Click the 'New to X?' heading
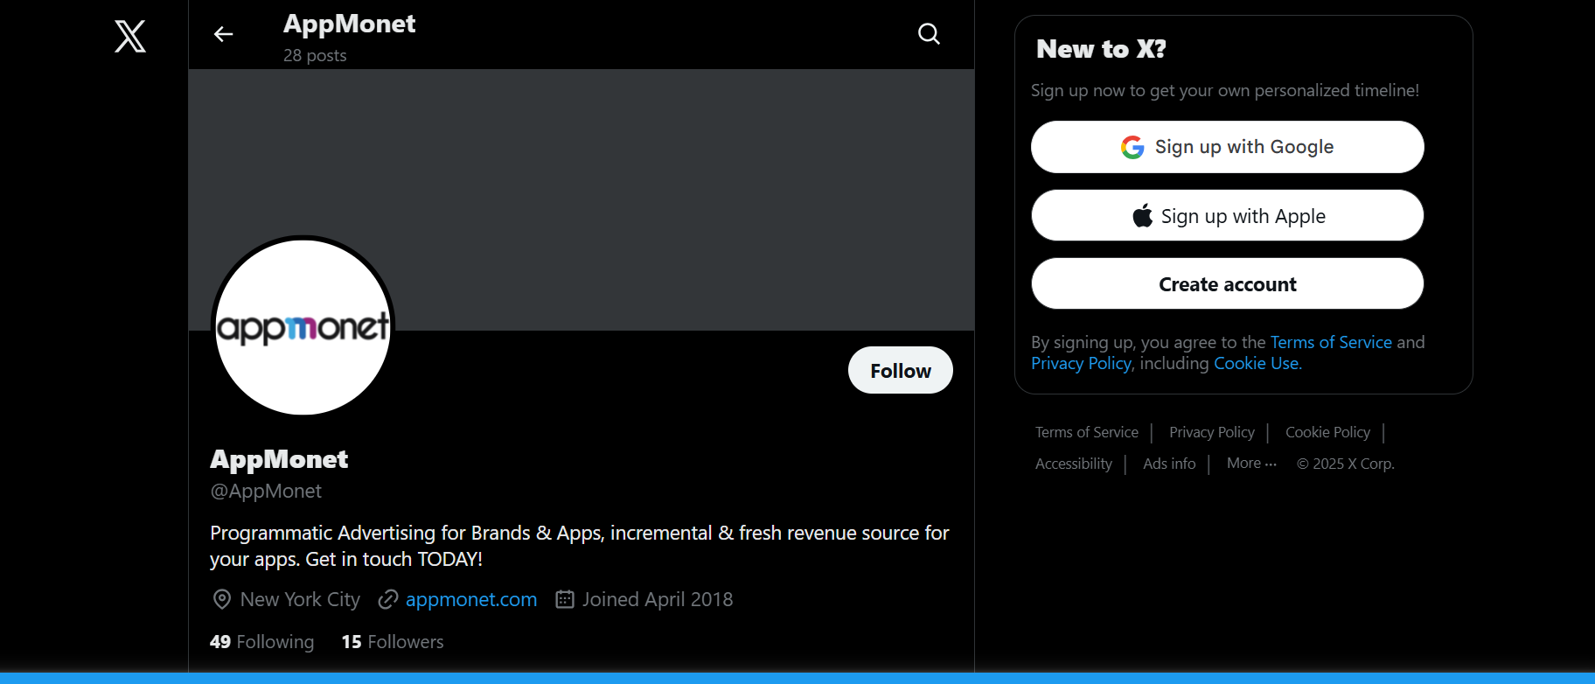The height and width of the screenshot is (684, 1595). click(1101, 49)
